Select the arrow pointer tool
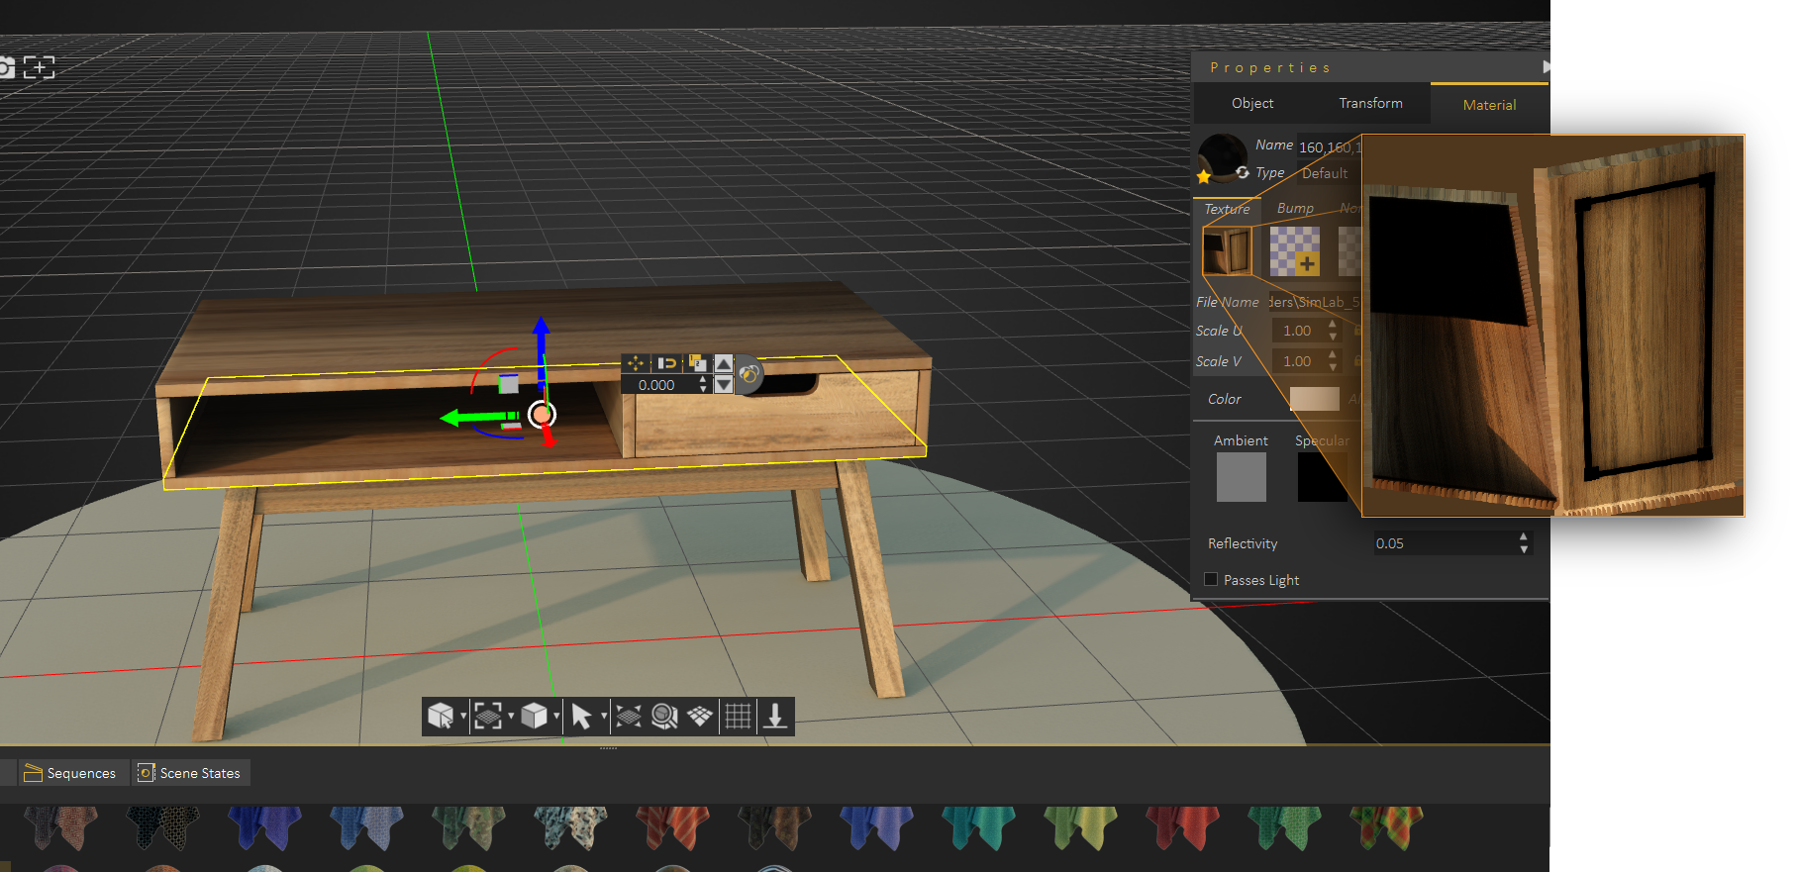Viewport: 1798px width, 872px height. tap(581, 716)
